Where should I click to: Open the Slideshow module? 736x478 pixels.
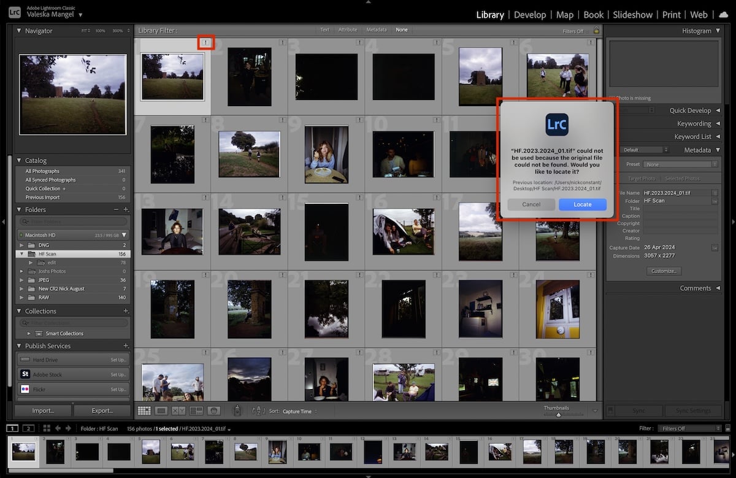632,14
